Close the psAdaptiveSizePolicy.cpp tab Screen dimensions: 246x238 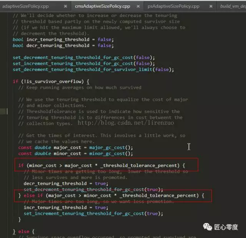[x=211, y=6]
